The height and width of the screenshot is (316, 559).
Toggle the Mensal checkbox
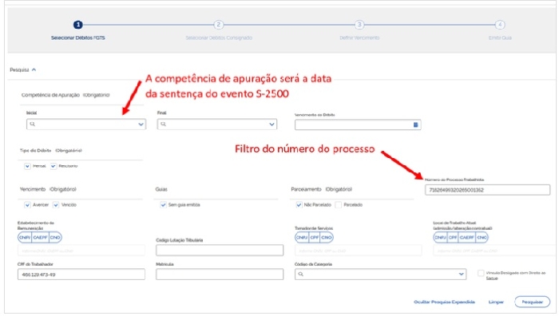(x=27, y=166)
